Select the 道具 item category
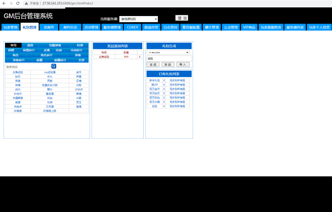This screenshot has width=332, height=212. point(30,45)
